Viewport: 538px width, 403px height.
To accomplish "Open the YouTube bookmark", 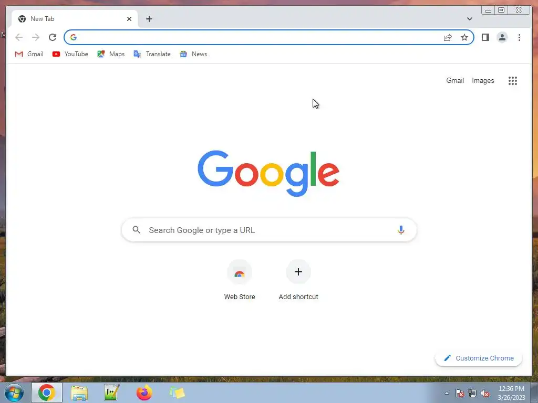I will click(70, 54).
